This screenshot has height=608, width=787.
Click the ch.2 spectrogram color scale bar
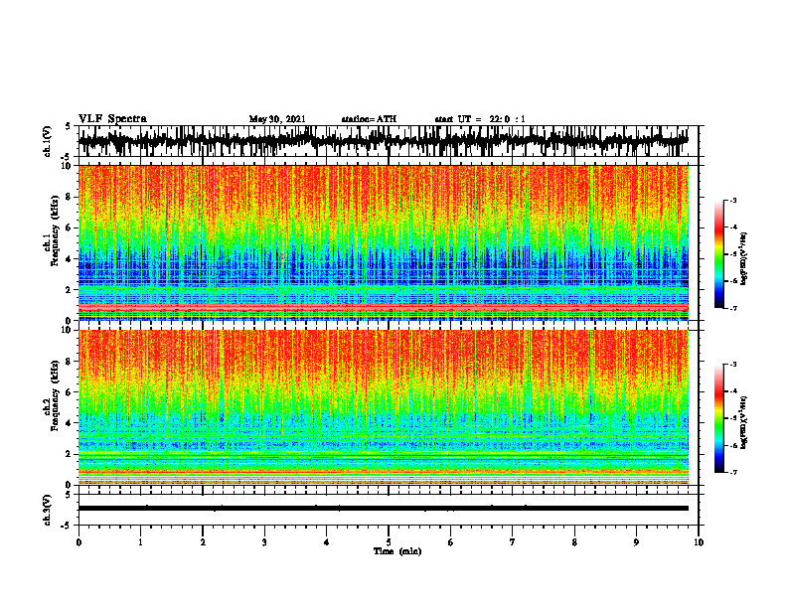(x=719, y=418)
